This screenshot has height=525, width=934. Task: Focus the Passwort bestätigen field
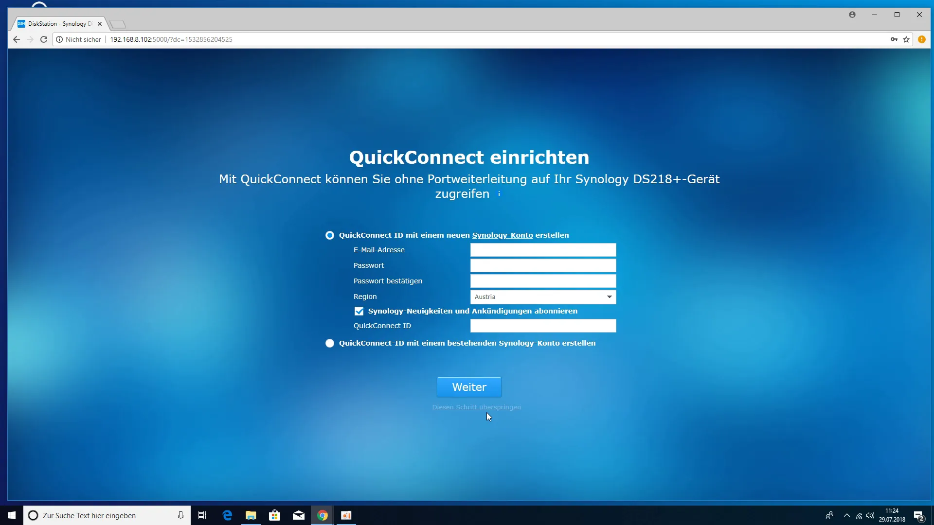tap(543, 281)
